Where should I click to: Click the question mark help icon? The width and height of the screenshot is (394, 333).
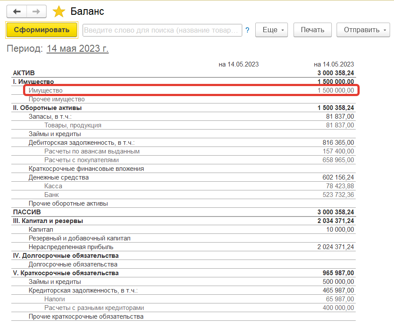tap(247, 30)
